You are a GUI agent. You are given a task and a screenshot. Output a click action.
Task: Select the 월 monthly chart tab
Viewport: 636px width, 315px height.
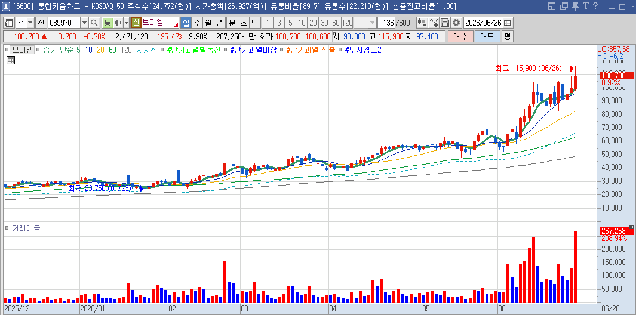pos(208,23)
